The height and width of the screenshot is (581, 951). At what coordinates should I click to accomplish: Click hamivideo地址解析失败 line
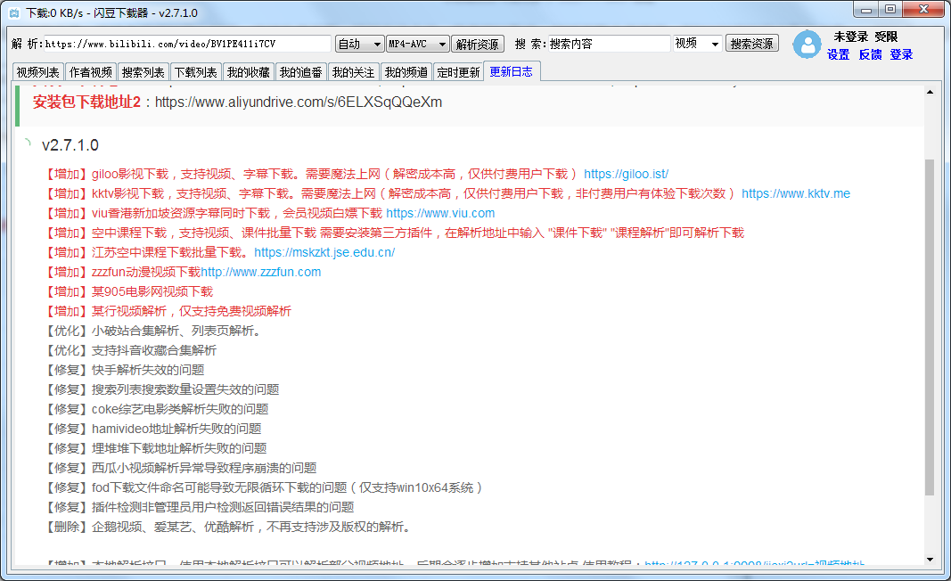152,429
